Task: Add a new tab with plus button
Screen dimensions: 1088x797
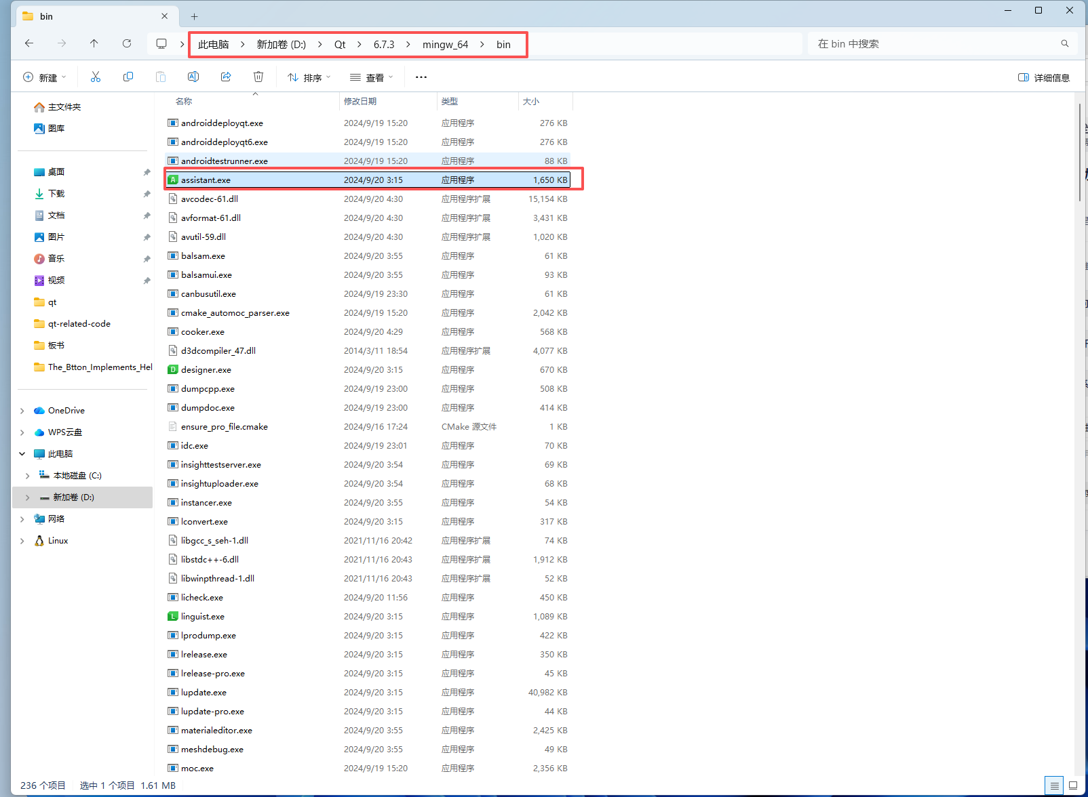Action: (x=195, y=16)
